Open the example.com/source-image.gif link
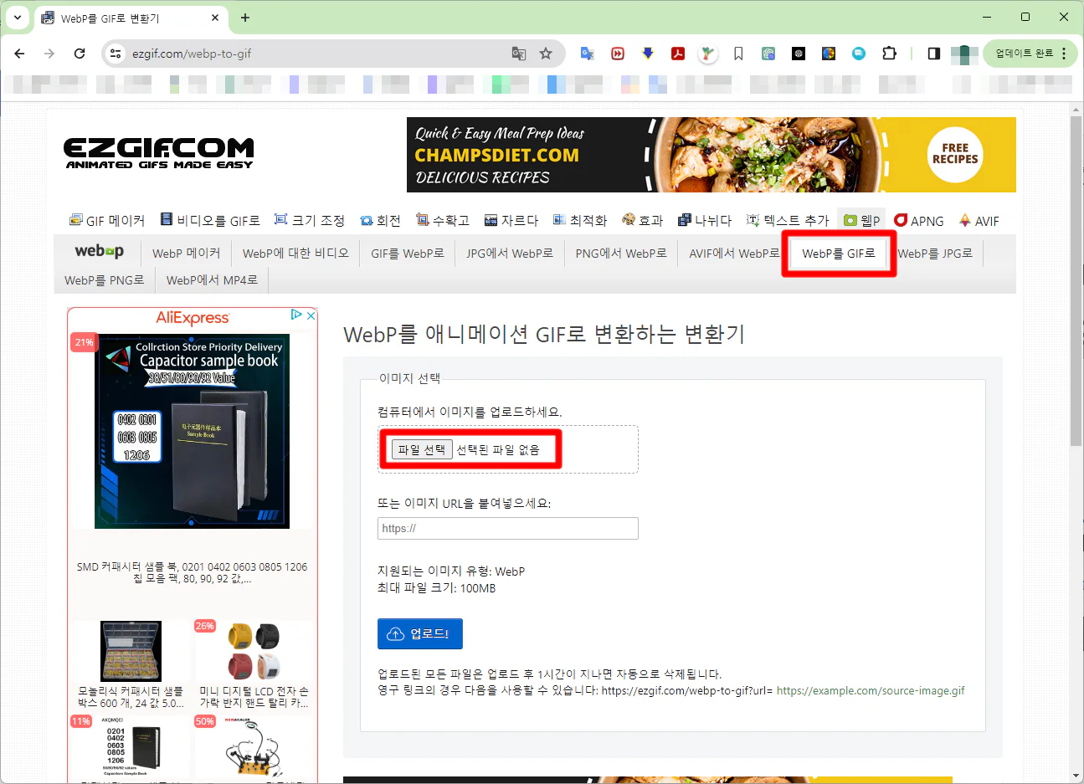This screenshot has width=1084, height=784. tap(871, 690)
